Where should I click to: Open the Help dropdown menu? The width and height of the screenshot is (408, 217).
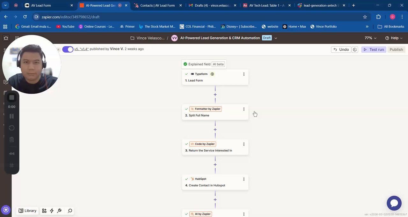pyautogui.click(x=394, y=38)
